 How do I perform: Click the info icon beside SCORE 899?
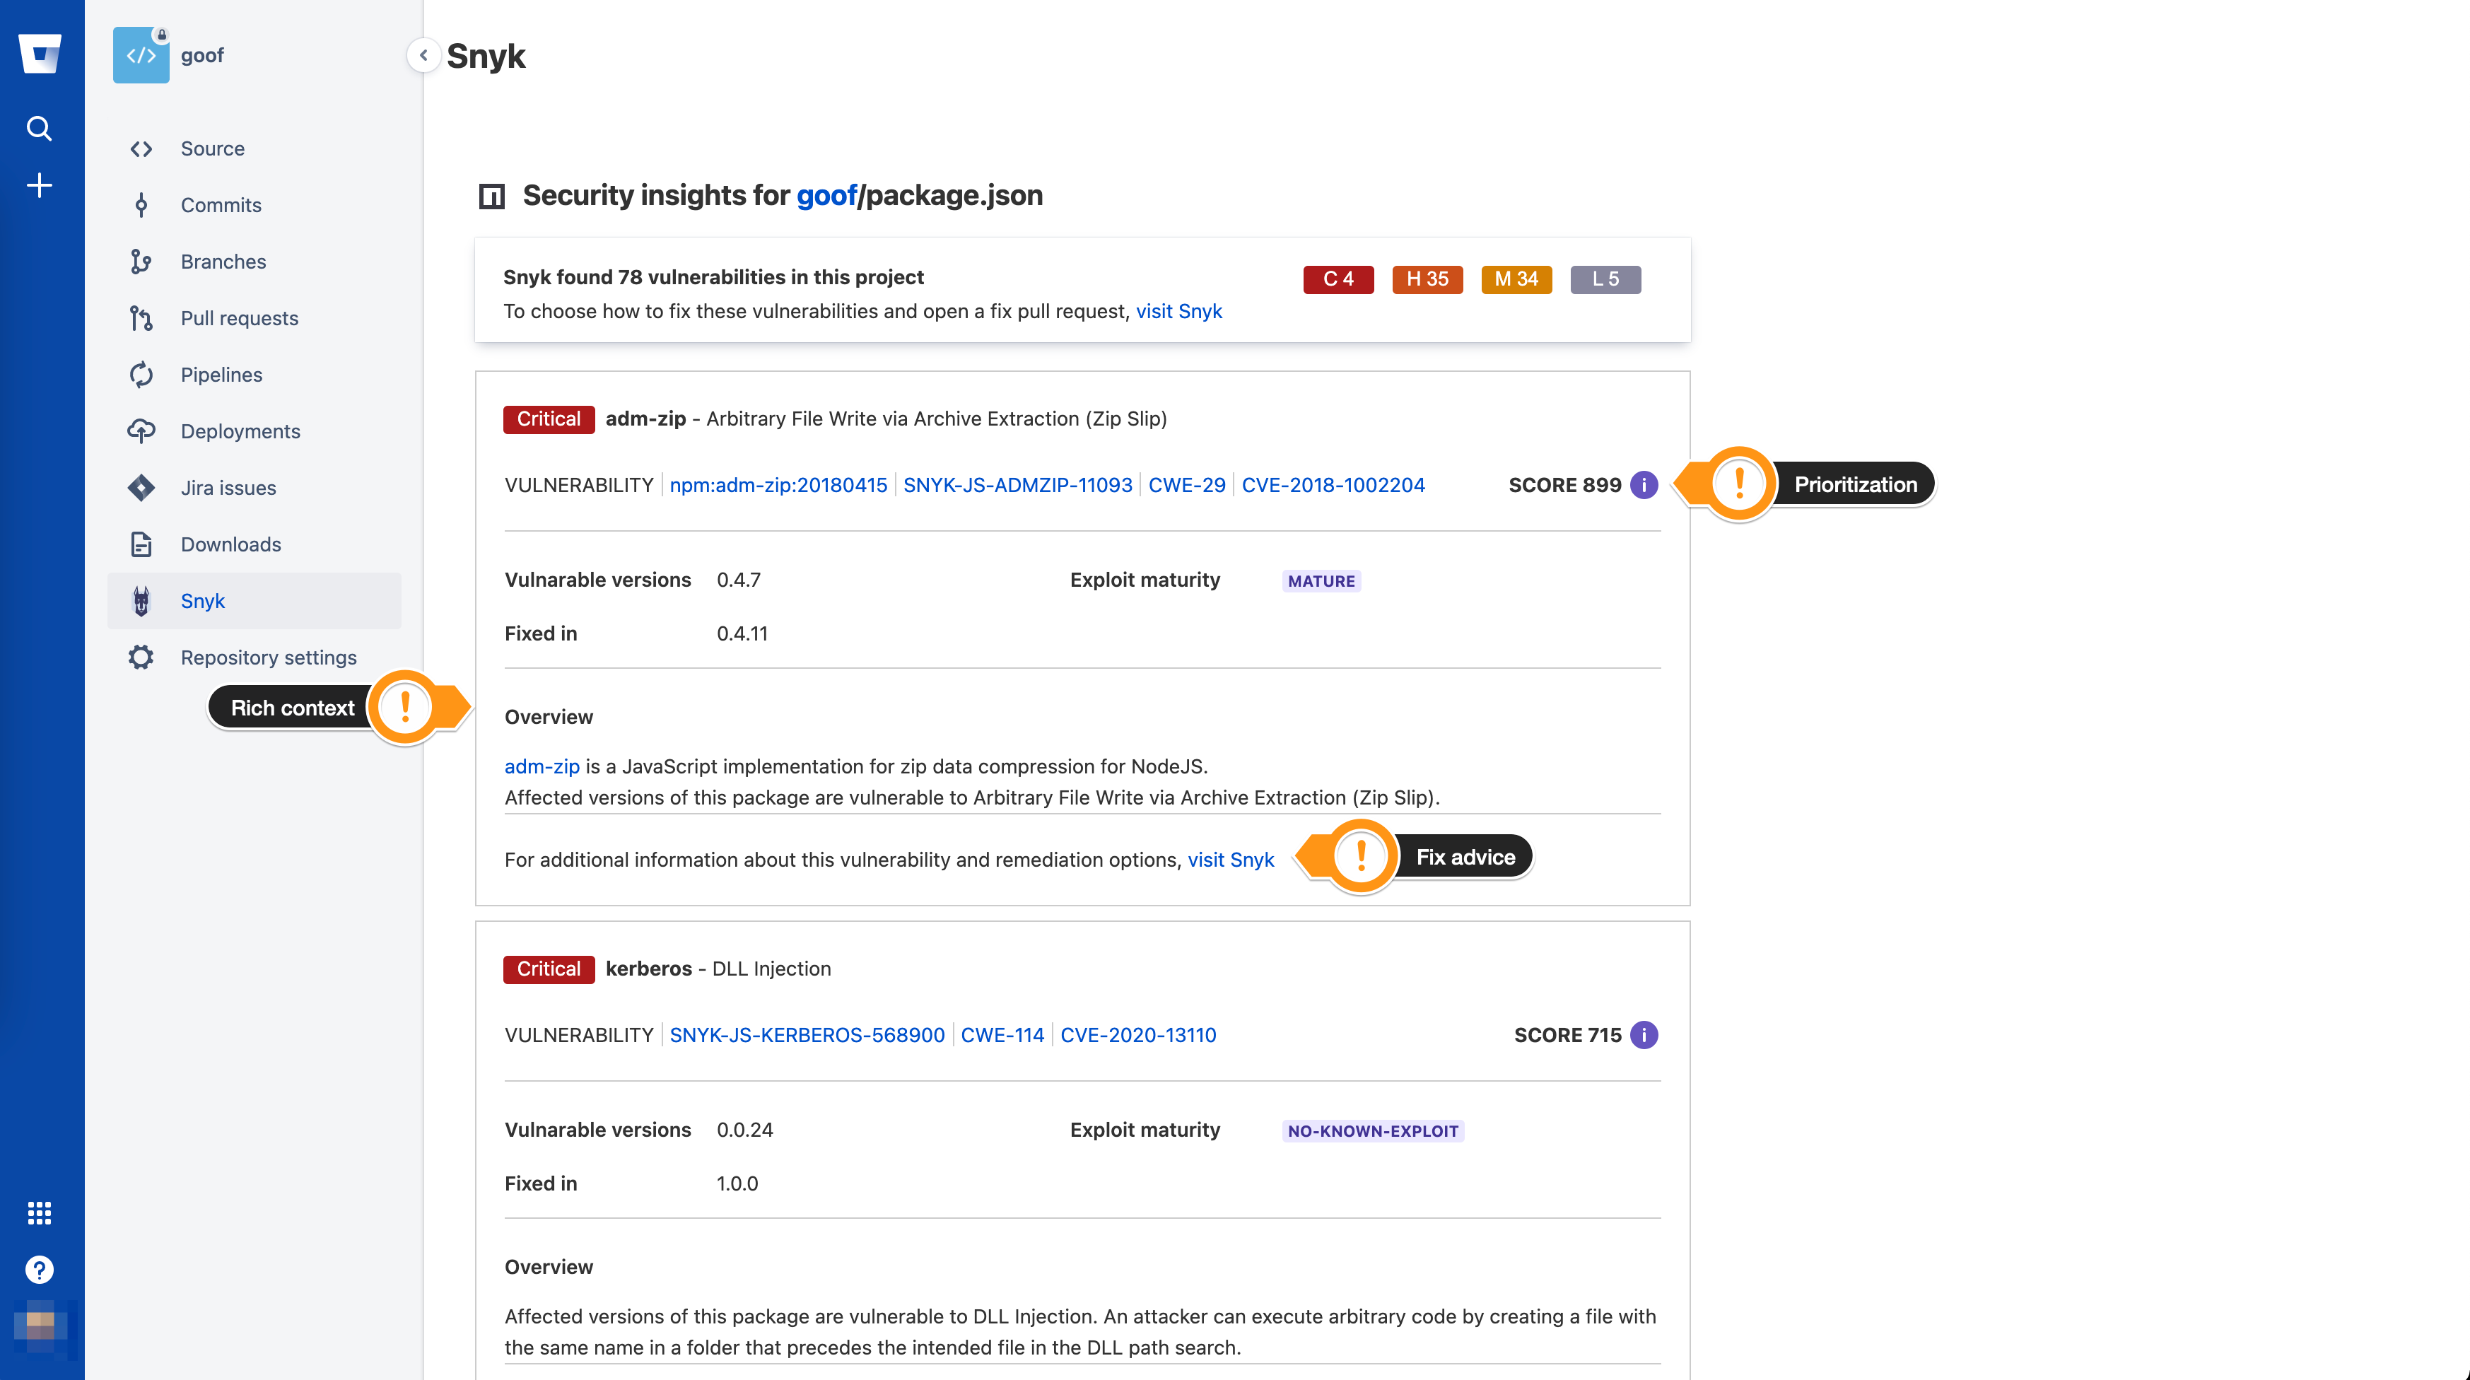1644,485
